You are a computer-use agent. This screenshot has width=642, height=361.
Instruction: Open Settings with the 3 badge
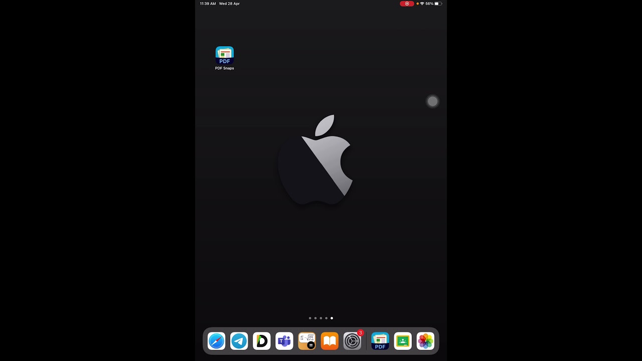pyautogui.click(x=352, y=341)
